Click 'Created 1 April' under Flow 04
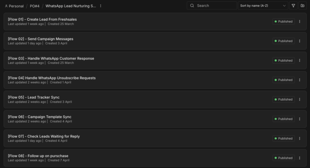The height and width of the screenshot is (168, 310). tap(61, 82)
